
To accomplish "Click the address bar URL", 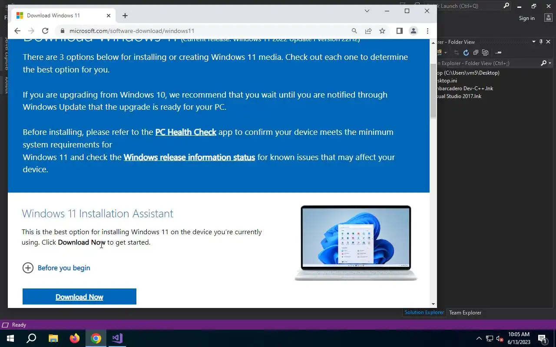I will (132, 31).
